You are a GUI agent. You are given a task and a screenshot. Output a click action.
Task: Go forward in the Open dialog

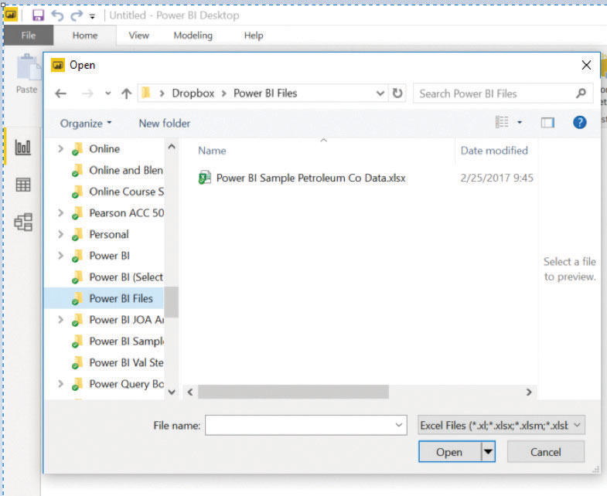(87, 93)
